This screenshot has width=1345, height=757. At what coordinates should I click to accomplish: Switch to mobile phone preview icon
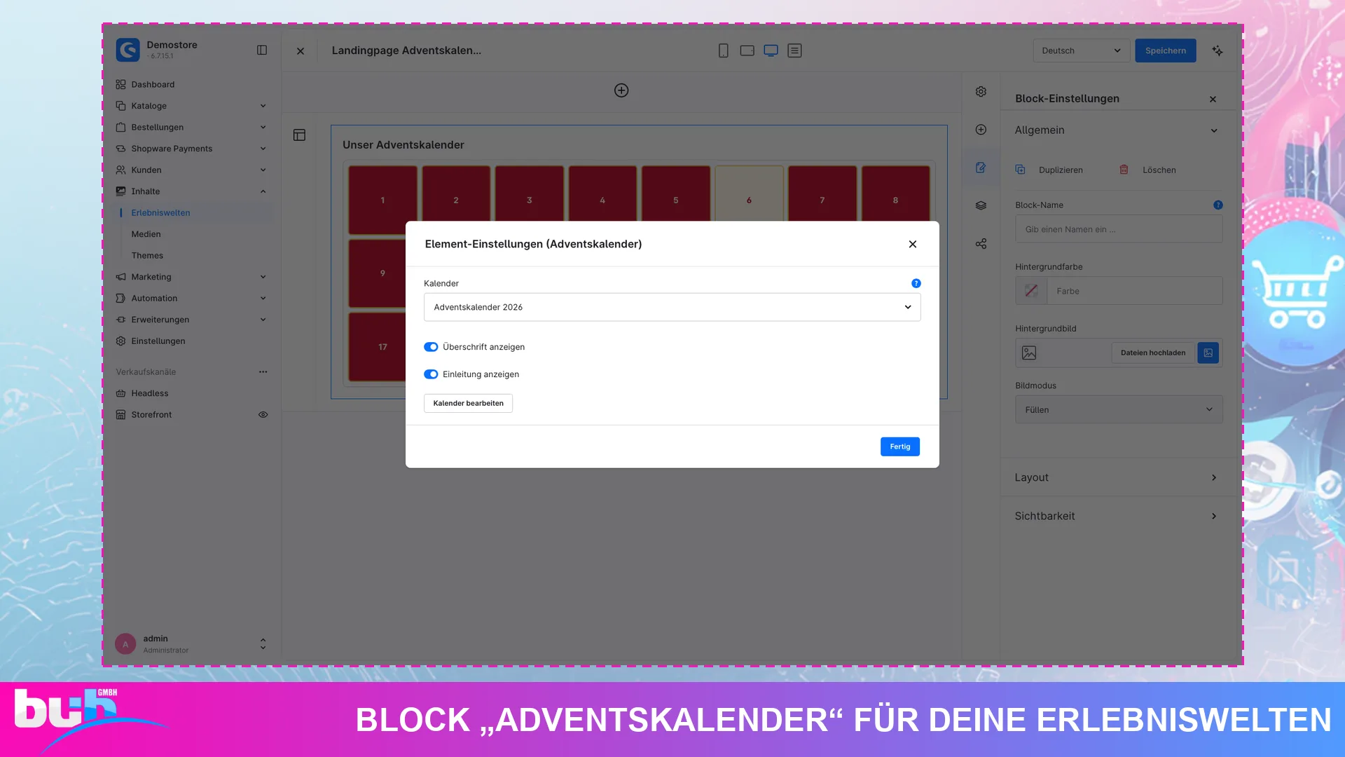724,50
